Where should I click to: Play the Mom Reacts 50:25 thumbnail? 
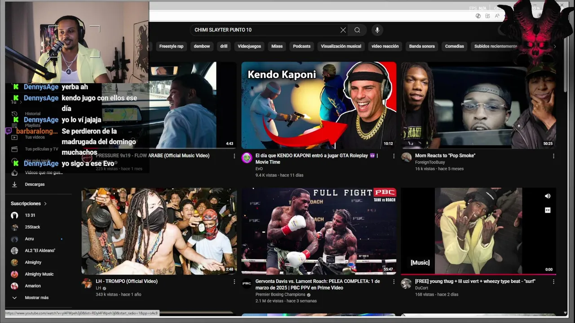(x=478, y=105)
